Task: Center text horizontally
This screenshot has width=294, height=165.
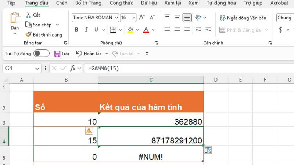Action: point(177,30)
